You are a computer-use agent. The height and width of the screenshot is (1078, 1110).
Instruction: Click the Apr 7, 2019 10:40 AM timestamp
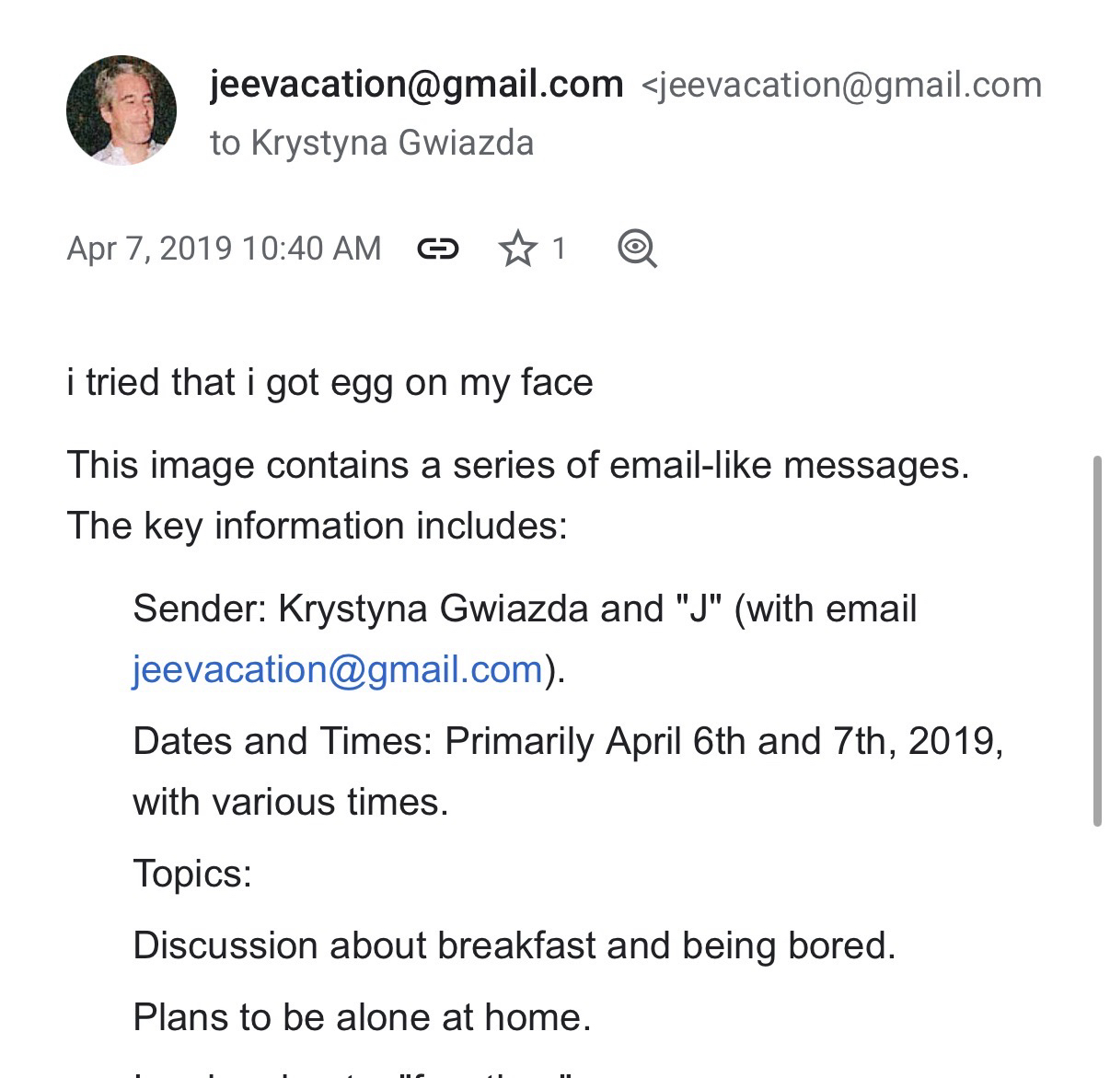[x=224, y=249]
